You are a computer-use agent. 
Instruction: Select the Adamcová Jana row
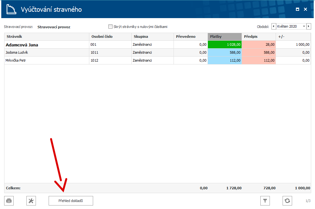click(158, 44)
